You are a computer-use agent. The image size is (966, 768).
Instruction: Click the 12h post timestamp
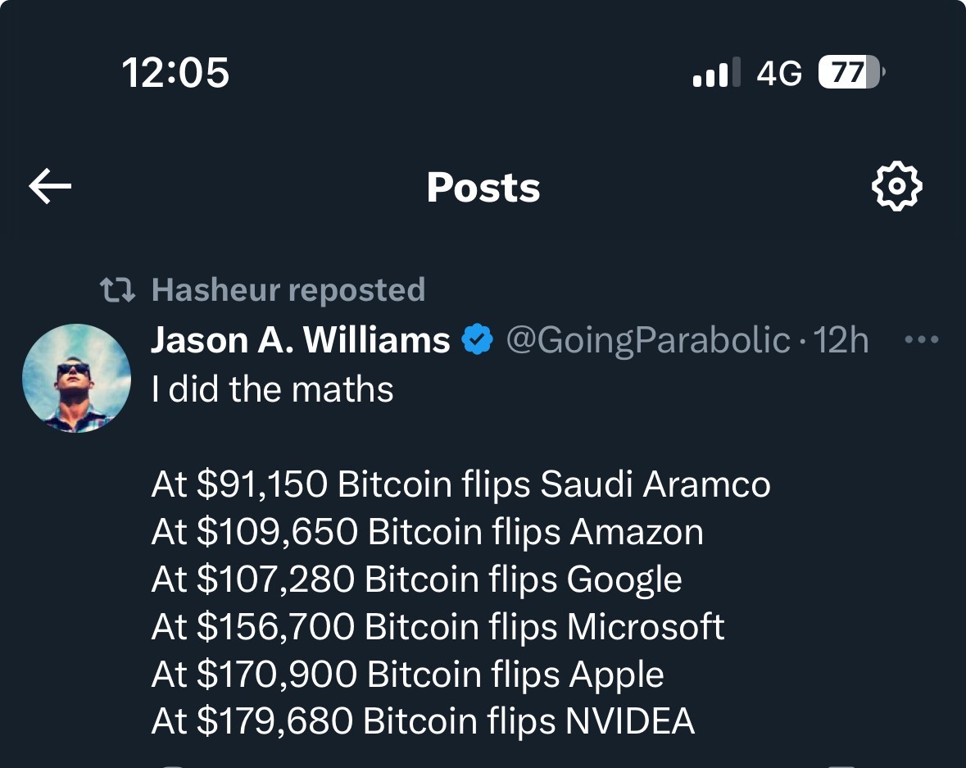coord(841,339)
